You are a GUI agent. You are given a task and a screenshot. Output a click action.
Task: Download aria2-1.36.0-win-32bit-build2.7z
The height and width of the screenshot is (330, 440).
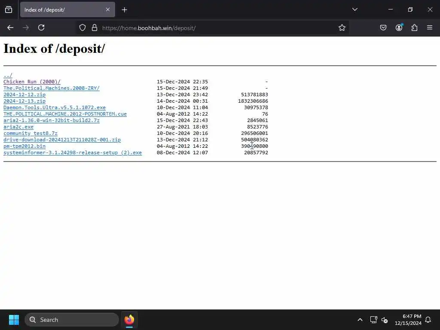coord(52,120)
